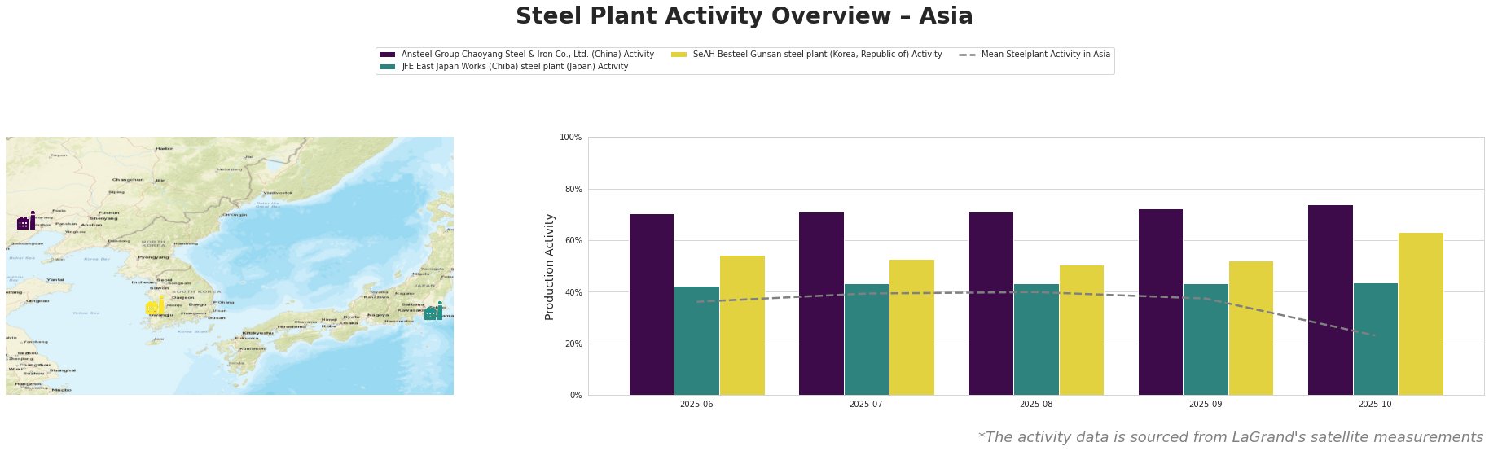Click the 2025-09 x-axis tick label
Screen dimensions: 1489x451
tap(1205, 404)
